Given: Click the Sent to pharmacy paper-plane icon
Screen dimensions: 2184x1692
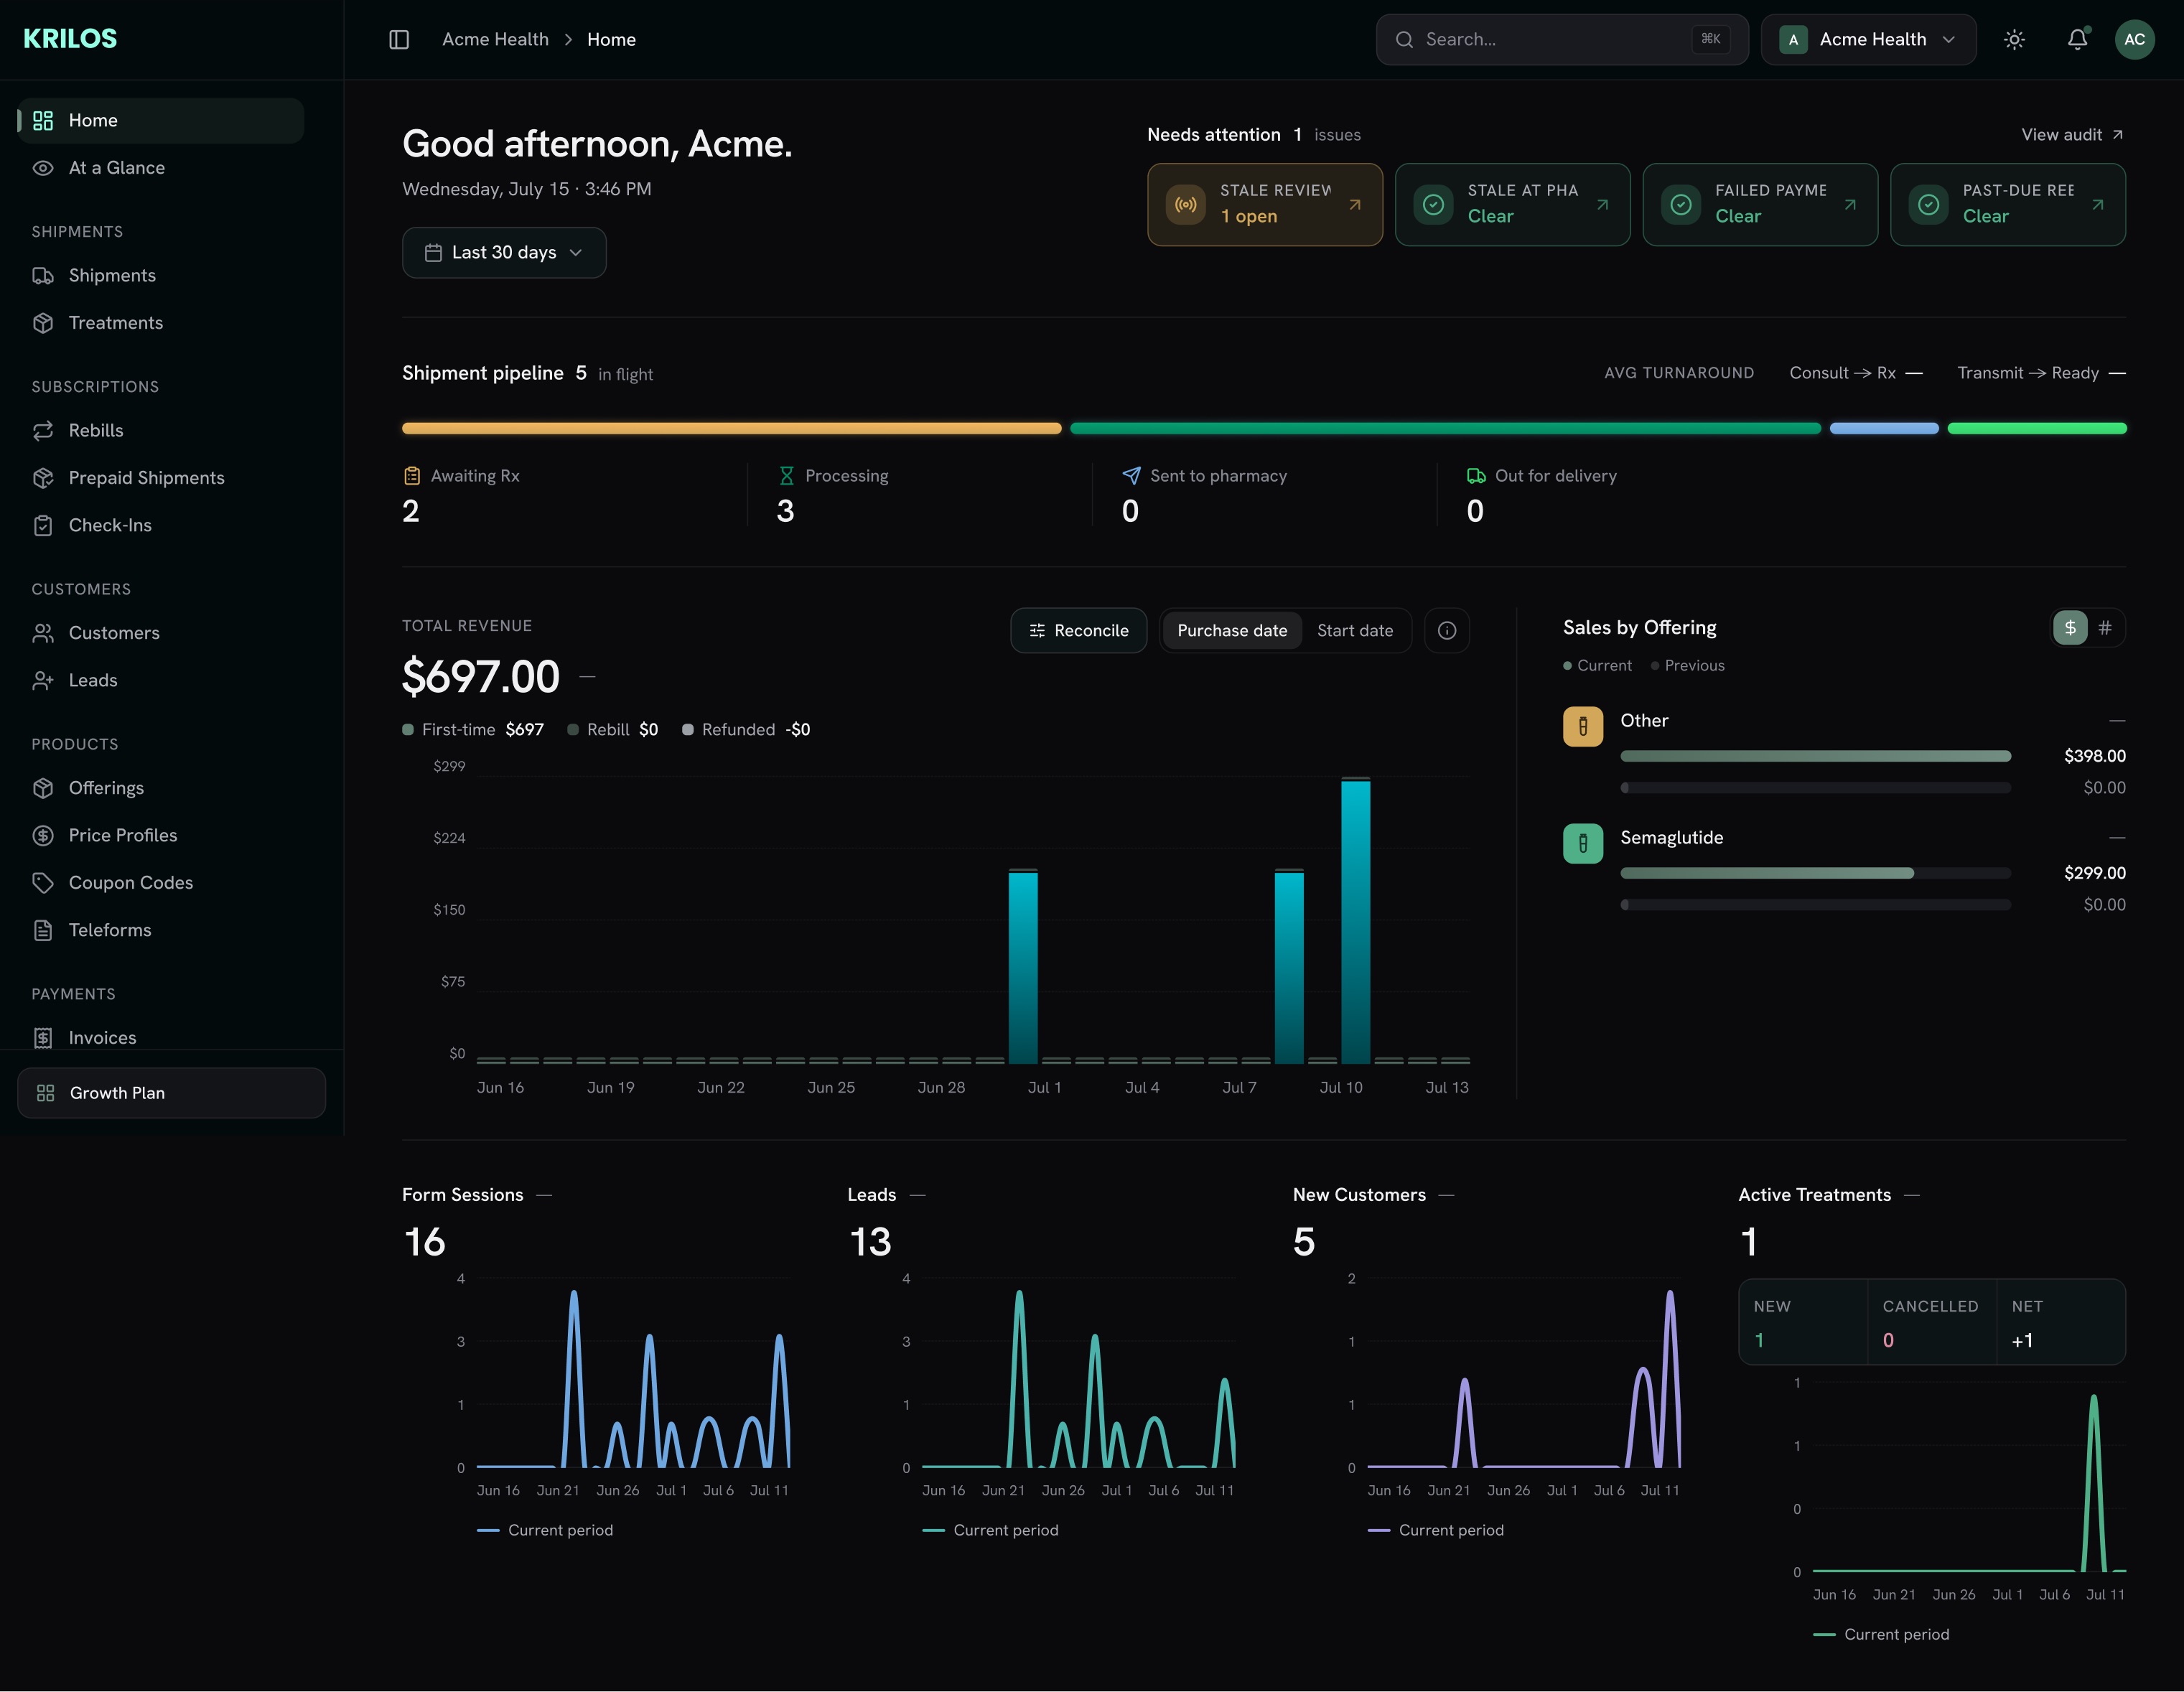Looking at the screenshot, I should [x=1131, y=476].
